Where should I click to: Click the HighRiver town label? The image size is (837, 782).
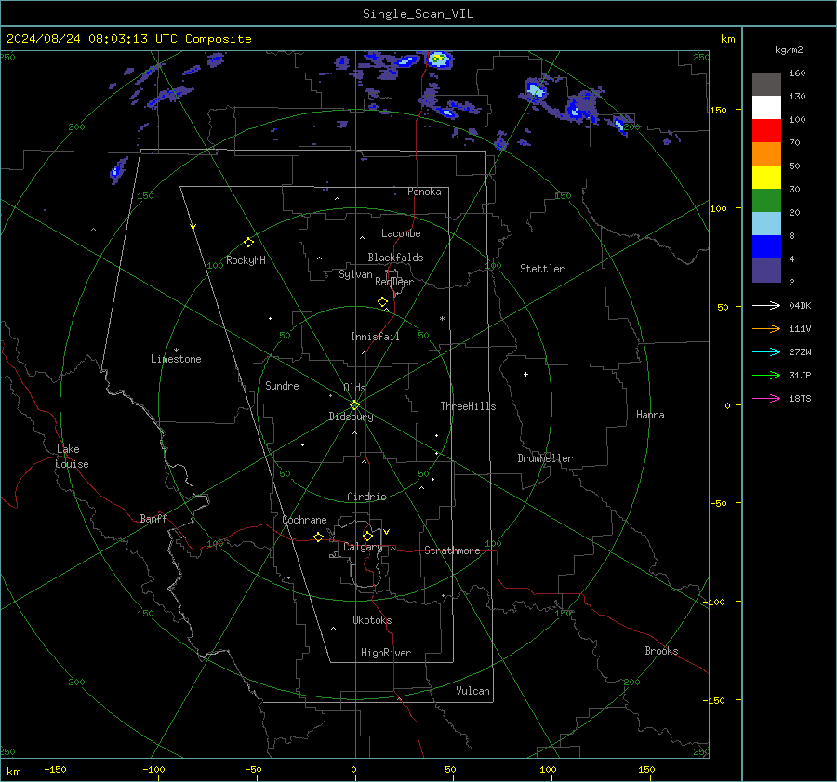(x=386, y=653)
